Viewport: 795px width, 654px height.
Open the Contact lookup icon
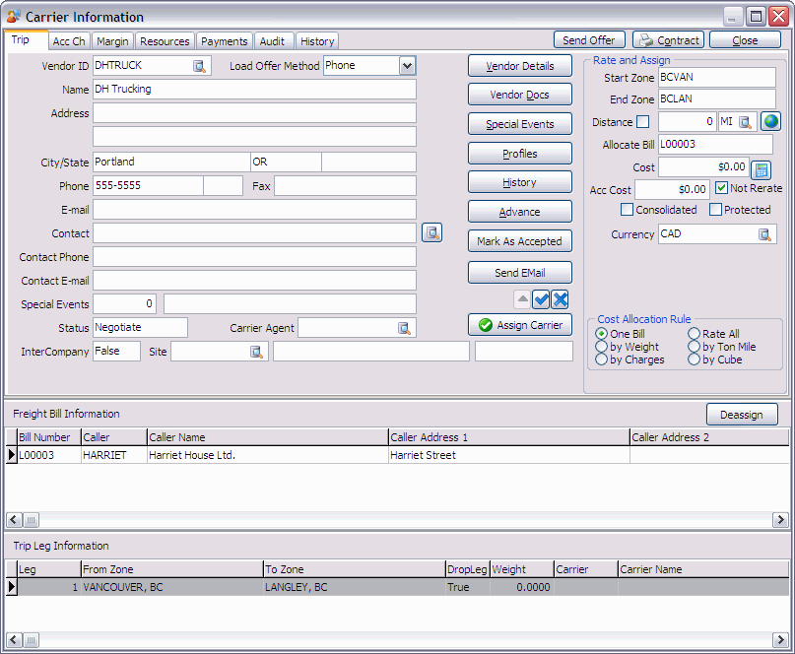[431, 232]
